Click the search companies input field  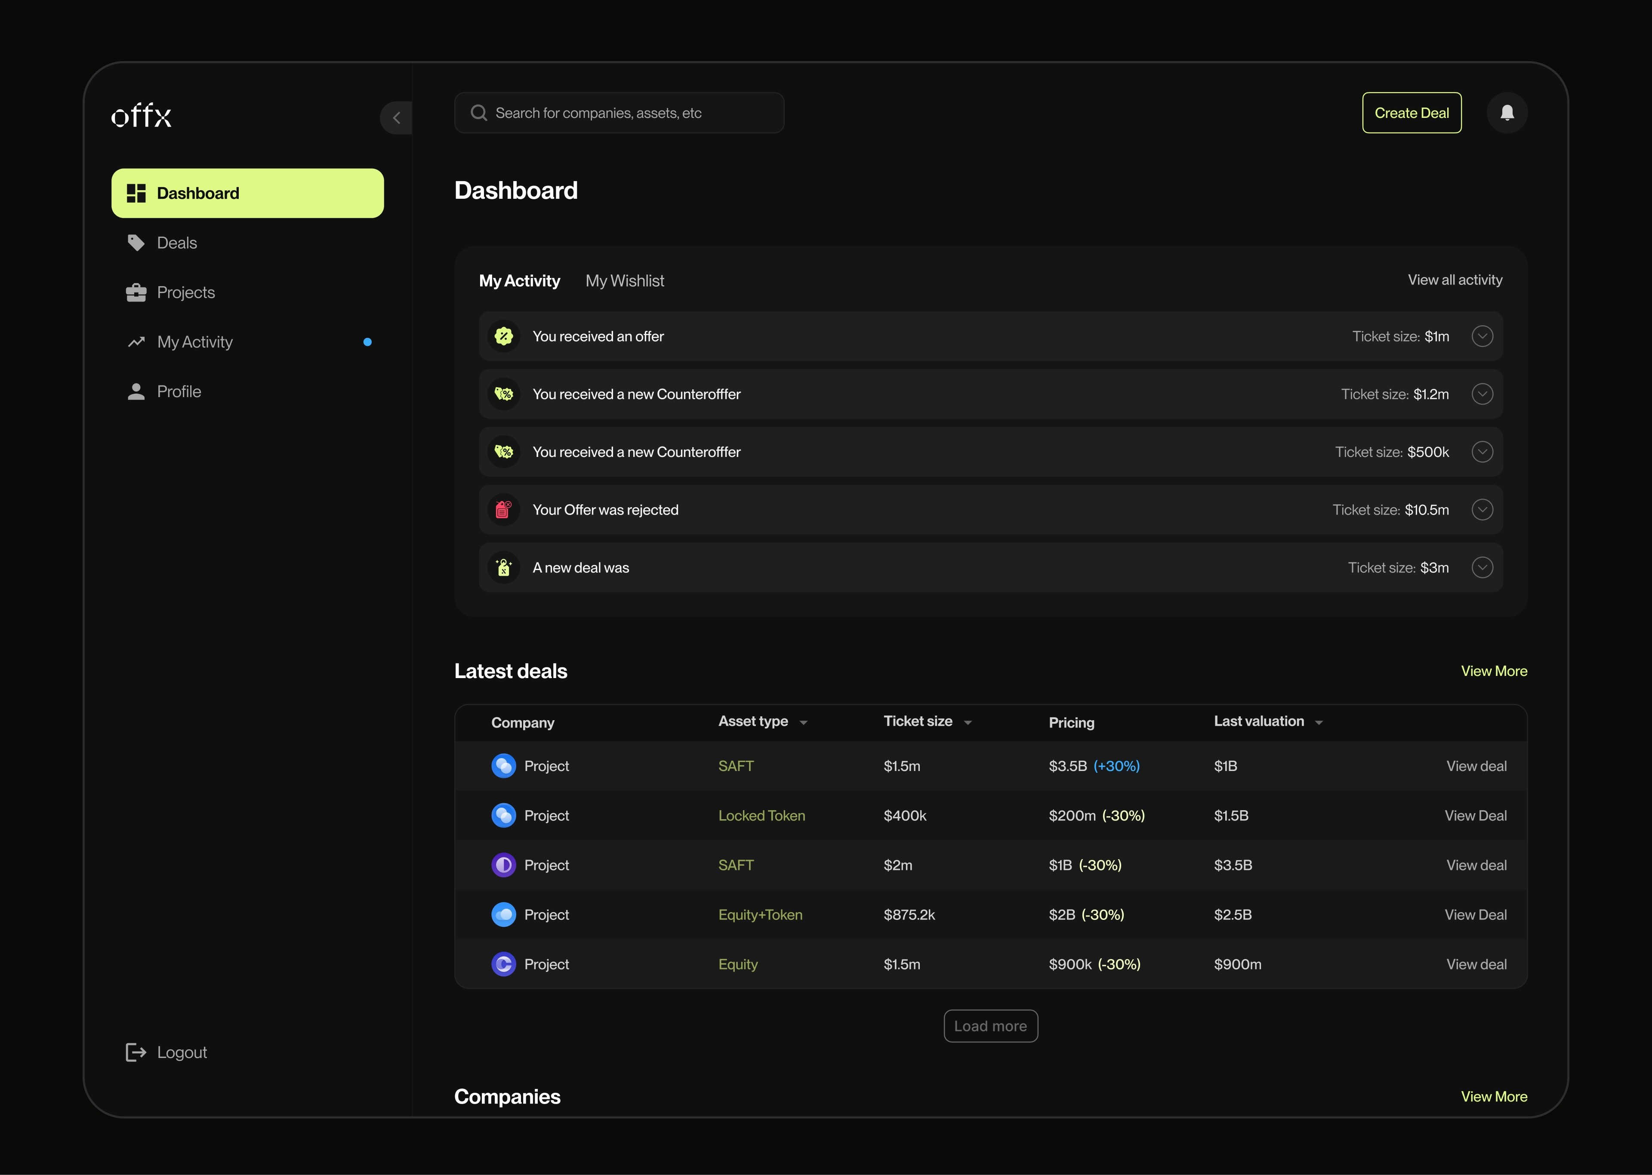pos(629,113)
